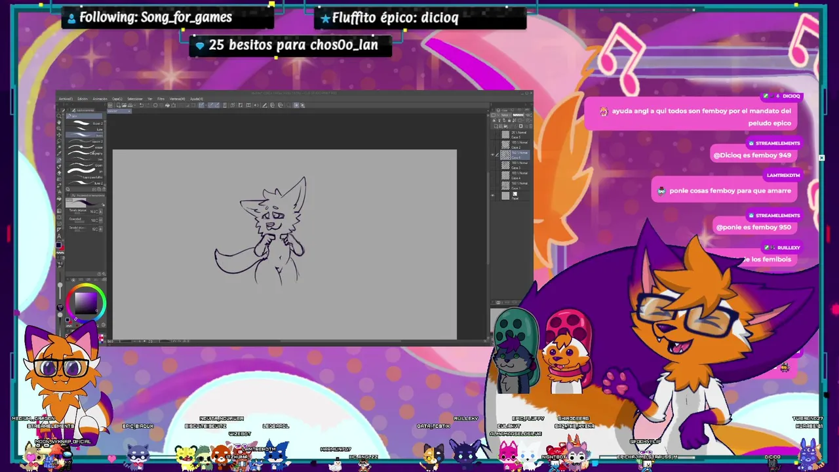Open the Ayuda menu
The height and width of the screenshot is (472, 839).
click(x=197, y=99)
